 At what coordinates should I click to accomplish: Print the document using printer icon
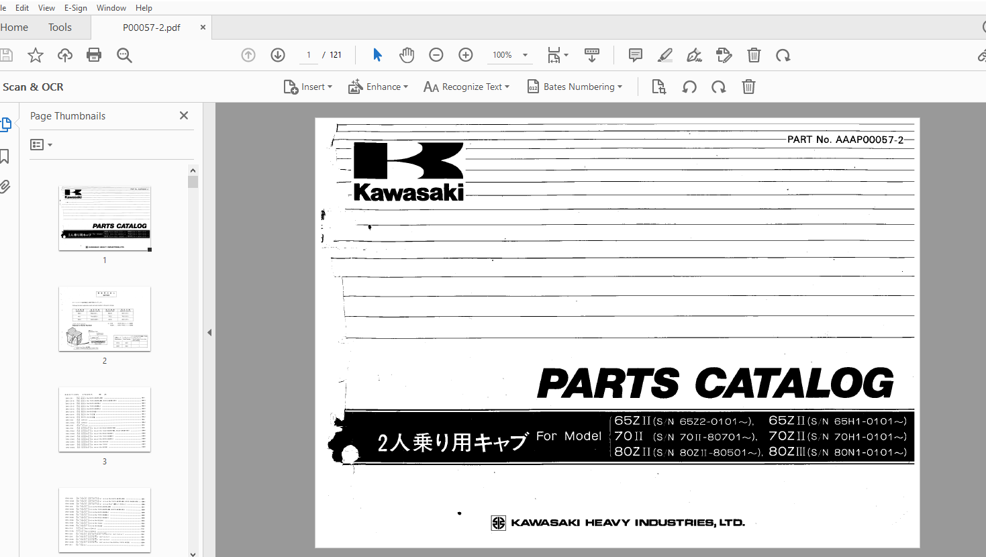click(x=94, y=55)
